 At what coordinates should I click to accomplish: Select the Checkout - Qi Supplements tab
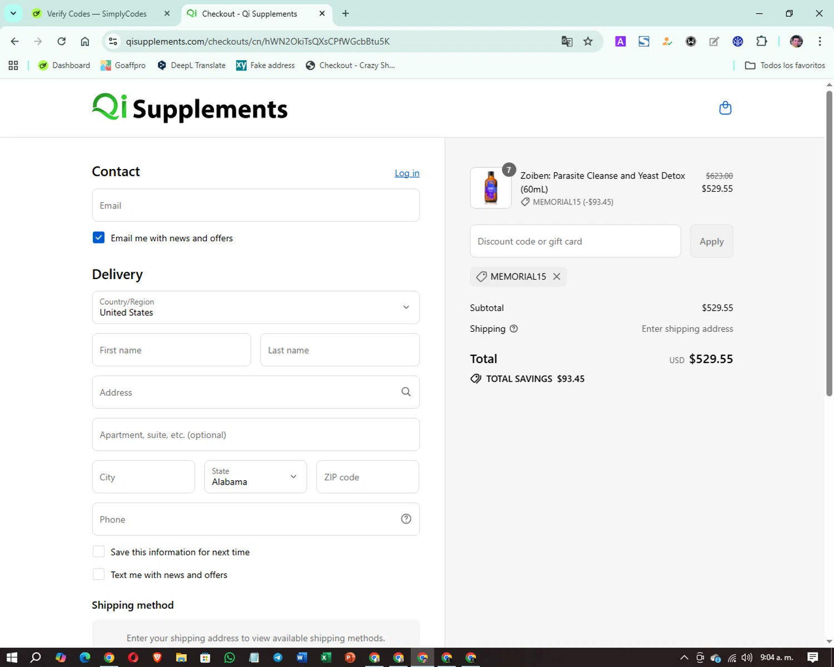coord(250,13)
